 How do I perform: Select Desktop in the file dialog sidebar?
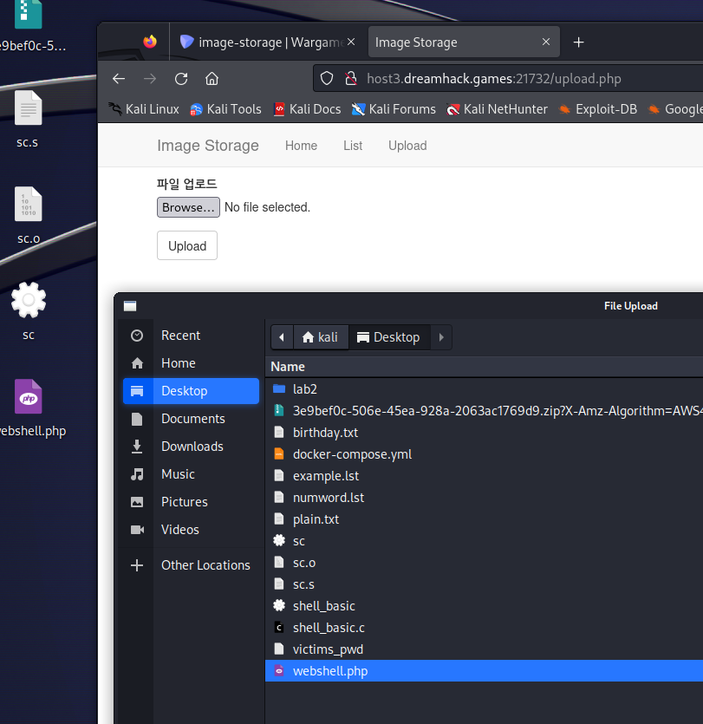click(x=191, y=391)
